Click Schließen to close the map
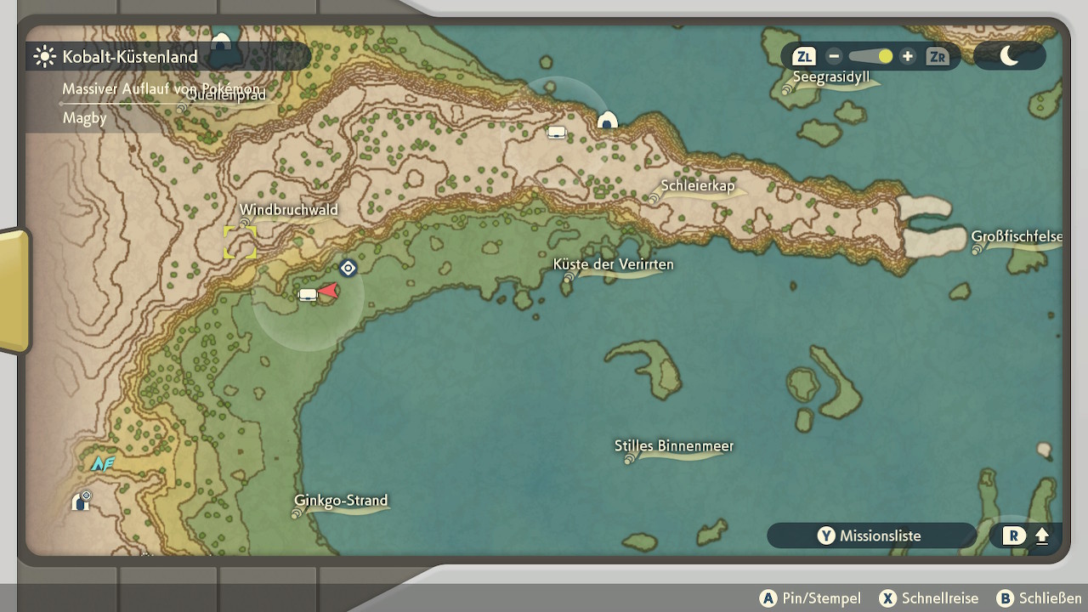Screen dimensions: 1088x612 1040,598
